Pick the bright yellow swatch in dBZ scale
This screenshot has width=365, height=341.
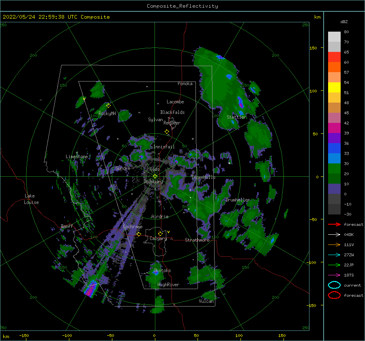pos(334,88)
